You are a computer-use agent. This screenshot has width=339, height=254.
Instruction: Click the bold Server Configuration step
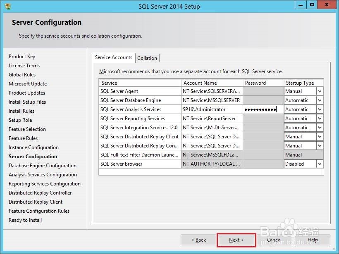click(x=33, y=157)
